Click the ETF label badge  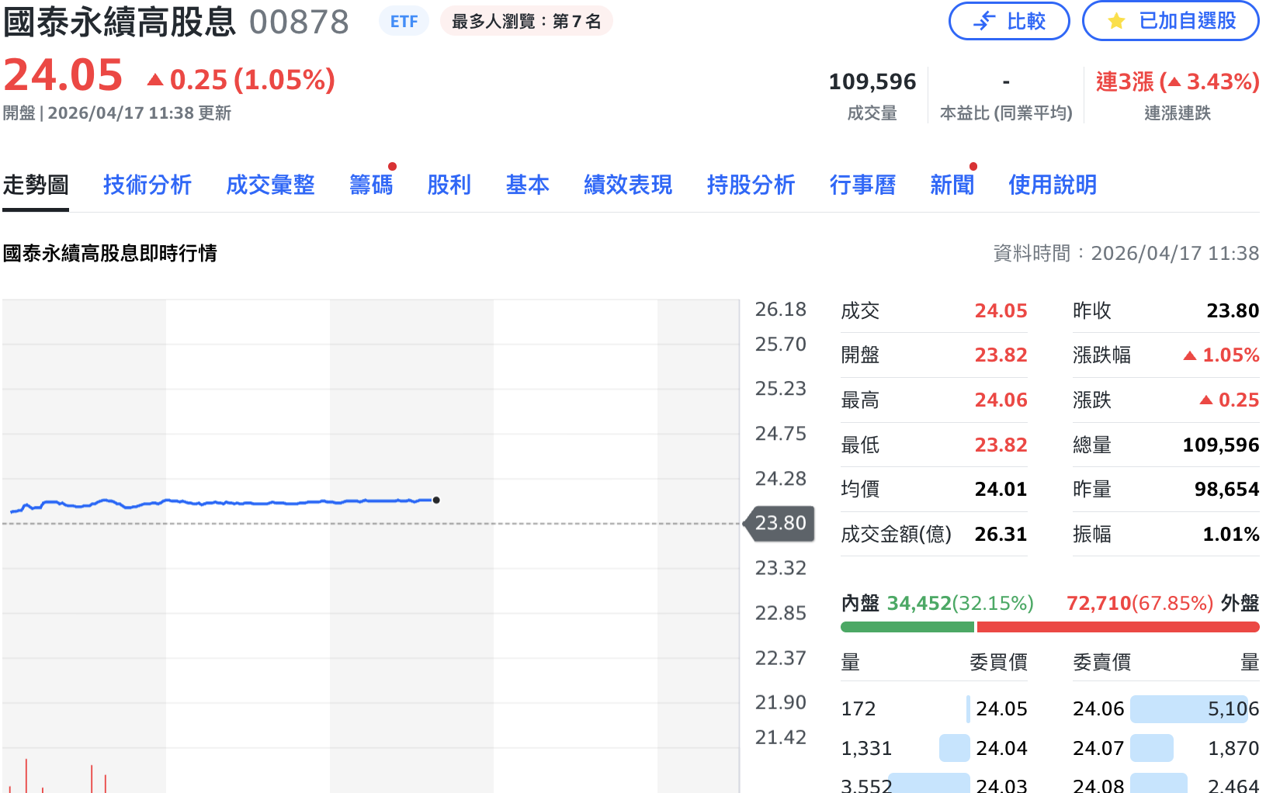pos(403,21)
